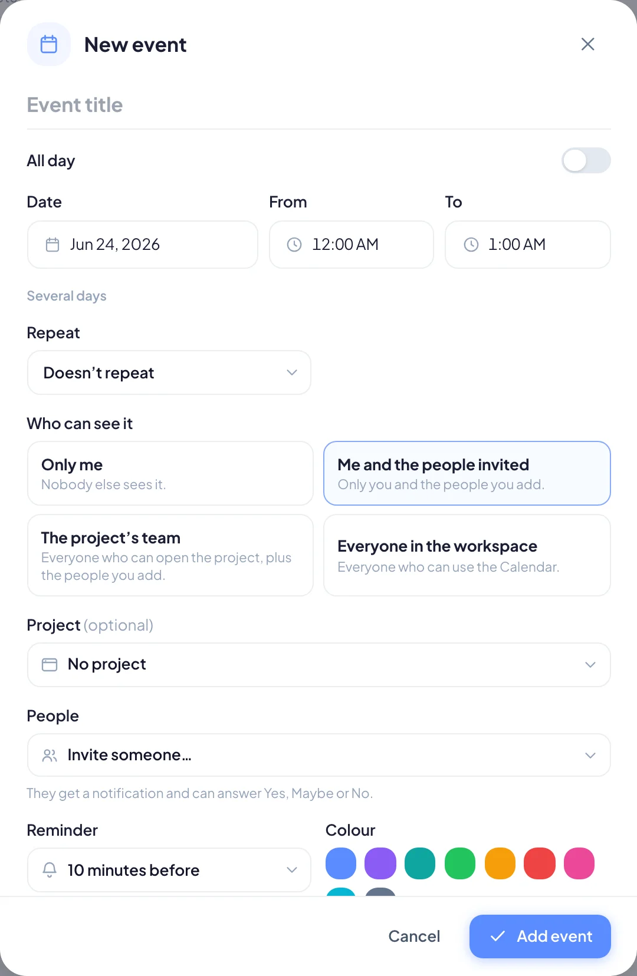637x976 pixels.
Task: Click the clock icon in From field
Action: pyautogui.click(x=294, y=245)
